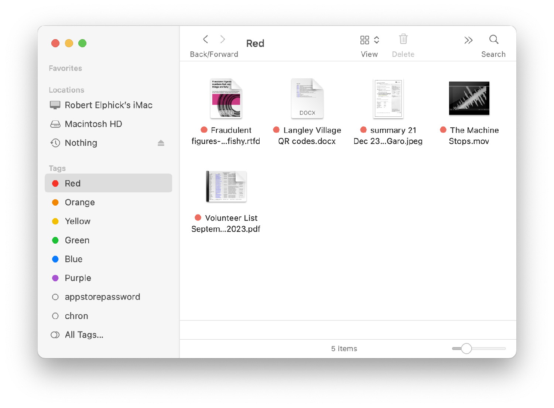Click the Tags sidebar heading

[x=57, y=168]
